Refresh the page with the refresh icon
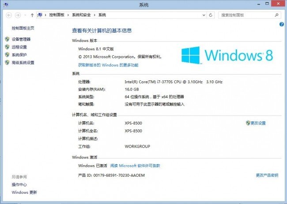 coord(211,15)
